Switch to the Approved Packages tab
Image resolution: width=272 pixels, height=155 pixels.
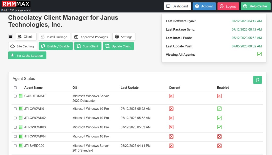91,36
